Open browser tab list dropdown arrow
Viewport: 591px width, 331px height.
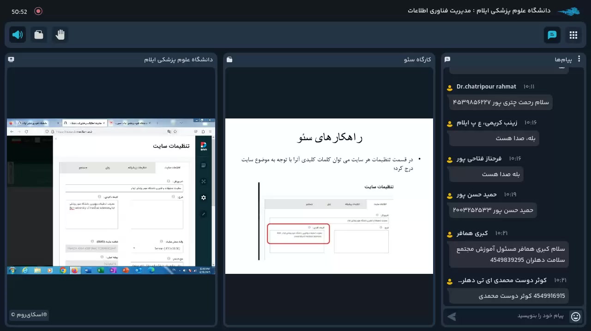point(181,123)
